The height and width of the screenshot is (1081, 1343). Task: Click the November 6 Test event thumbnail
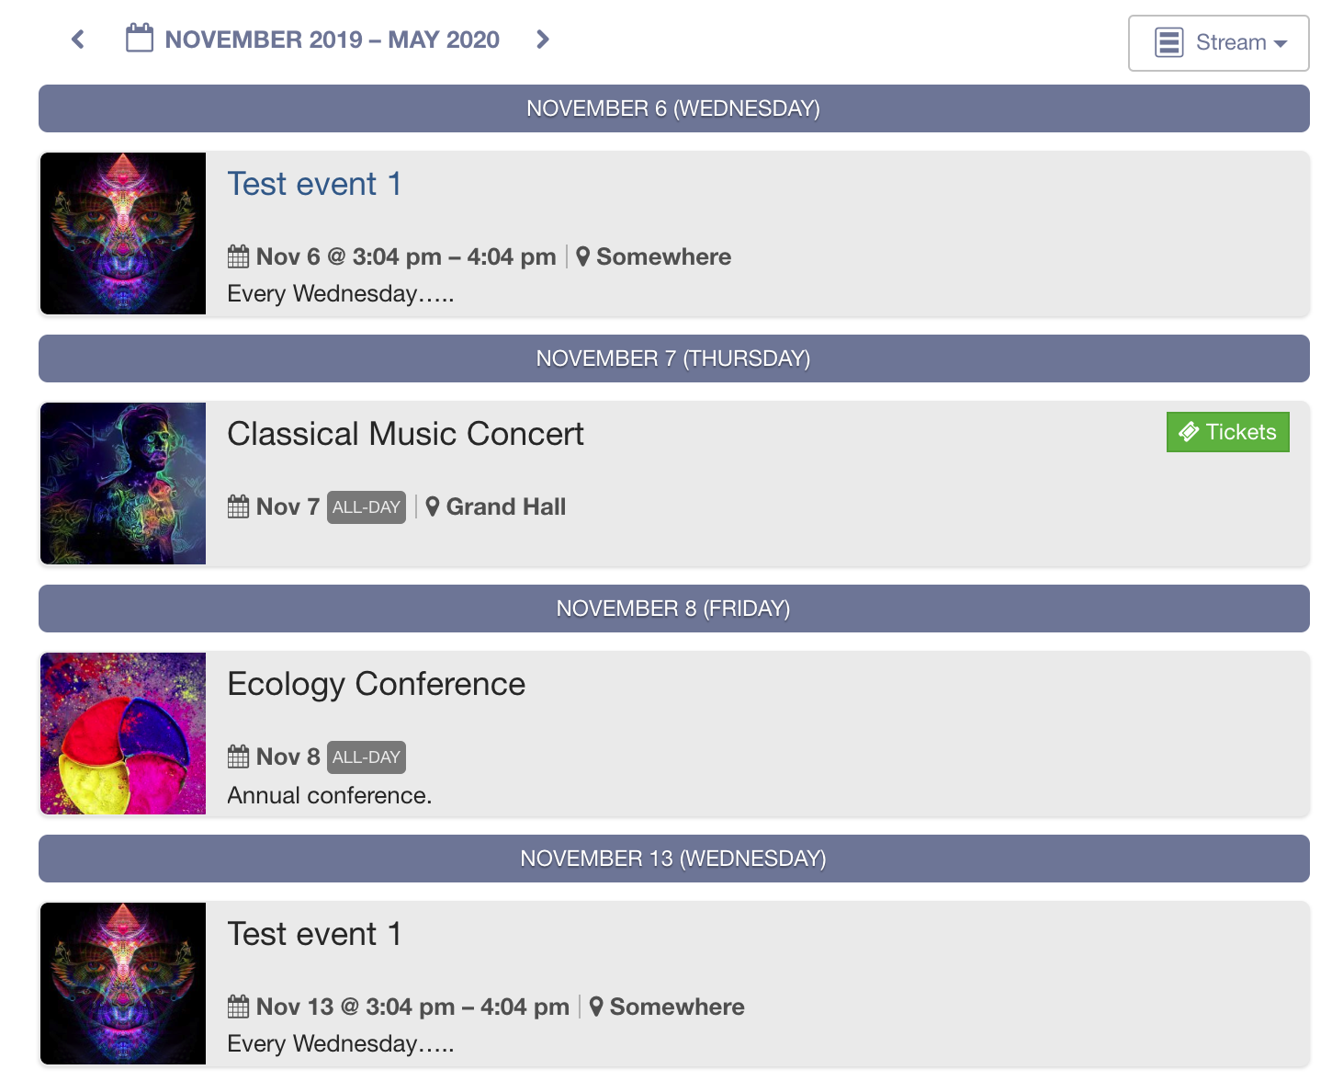coord(123,233)
